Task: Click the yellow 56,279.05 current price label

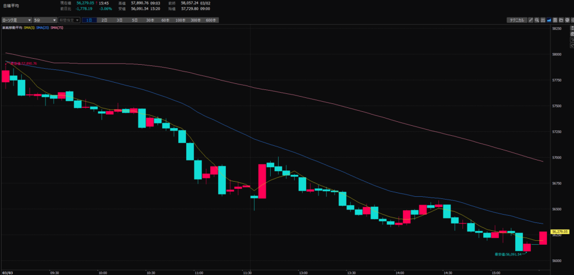Action: point(560,231)
